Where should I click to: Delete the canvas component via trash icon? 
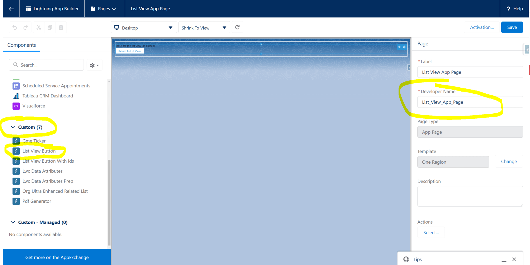404,47
